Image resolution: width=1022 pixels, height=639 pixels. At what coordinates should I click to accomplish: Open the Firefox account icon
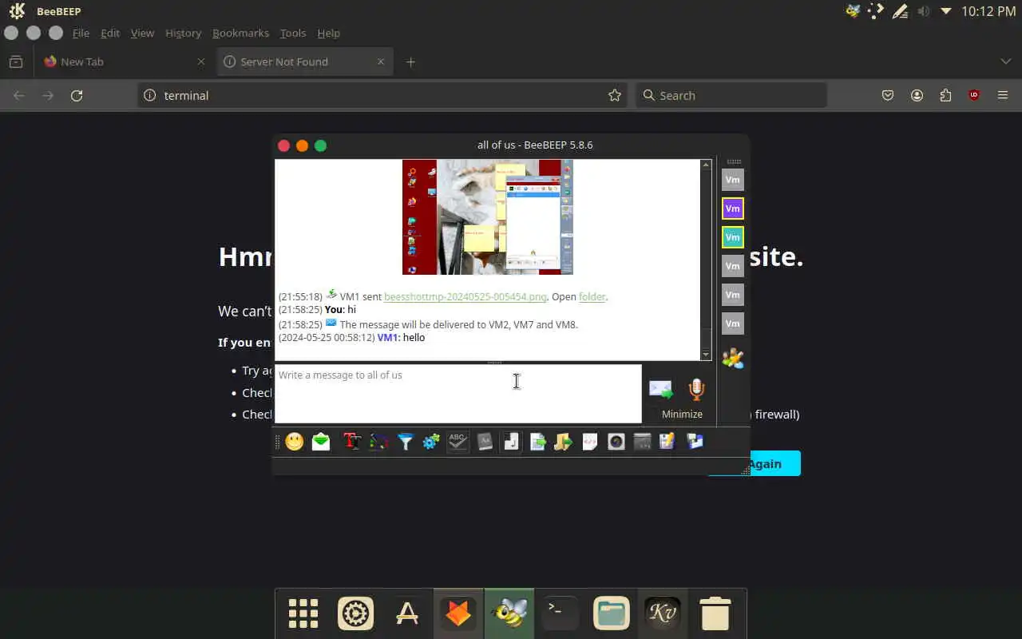pyautogui.click(x=917, y=95)
